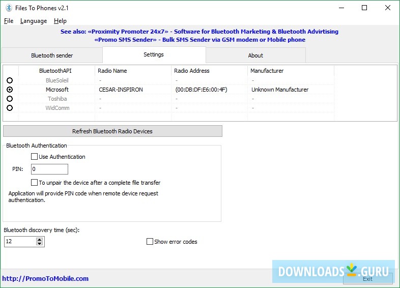
Task: Decrease Bluetooth discovery time with down arrow
Action: tap(39, 243)
